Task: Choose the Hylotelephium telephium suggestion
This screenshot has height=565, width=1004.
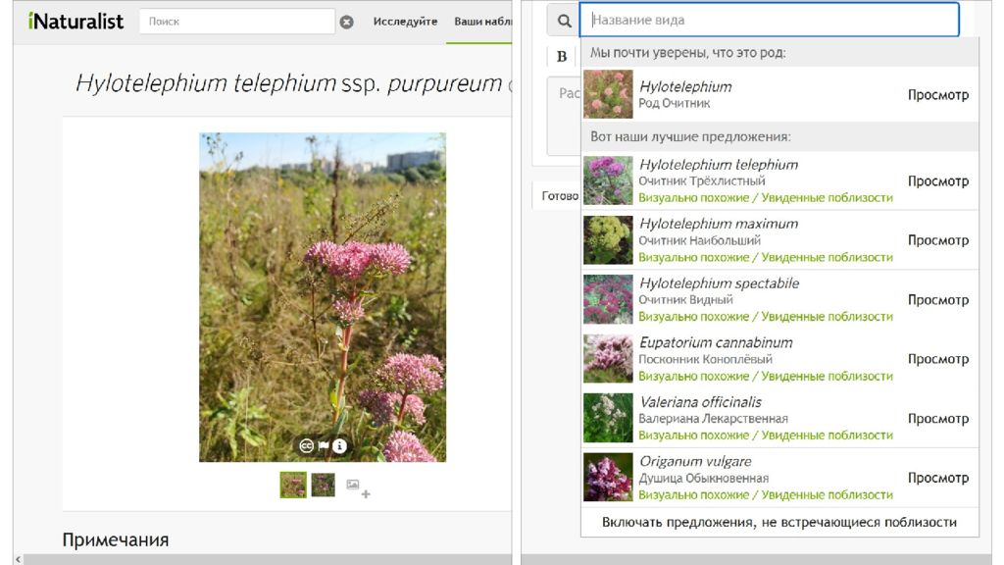Action: click(x=780, y=180)
